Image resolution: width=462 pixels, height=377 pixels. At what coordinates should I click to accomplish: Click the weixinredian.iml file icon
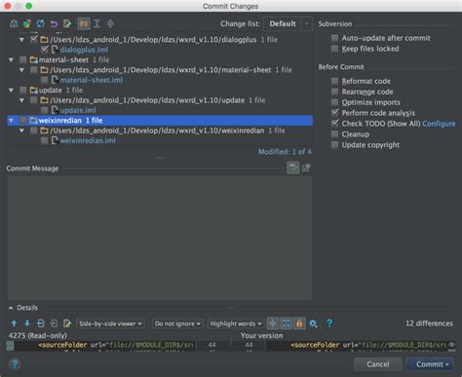[x=55, y=140]
